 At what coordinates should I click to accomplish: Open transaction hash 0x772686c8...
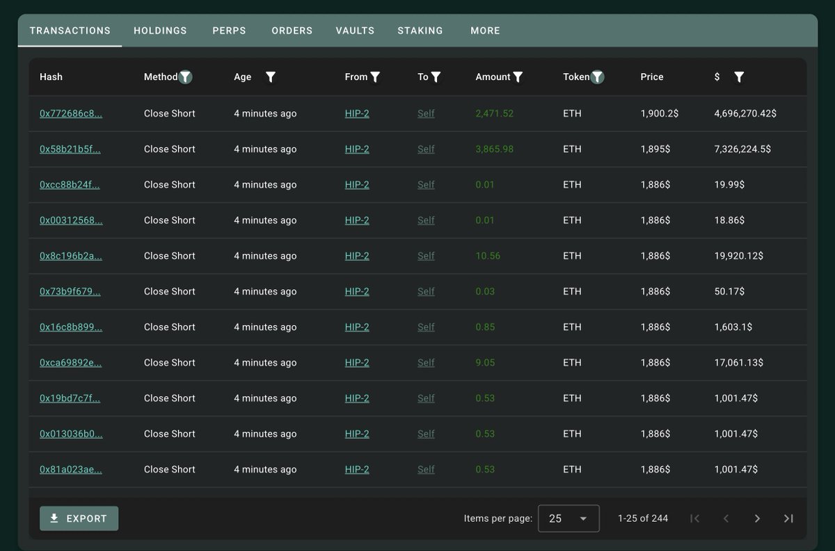pos(71,113)
